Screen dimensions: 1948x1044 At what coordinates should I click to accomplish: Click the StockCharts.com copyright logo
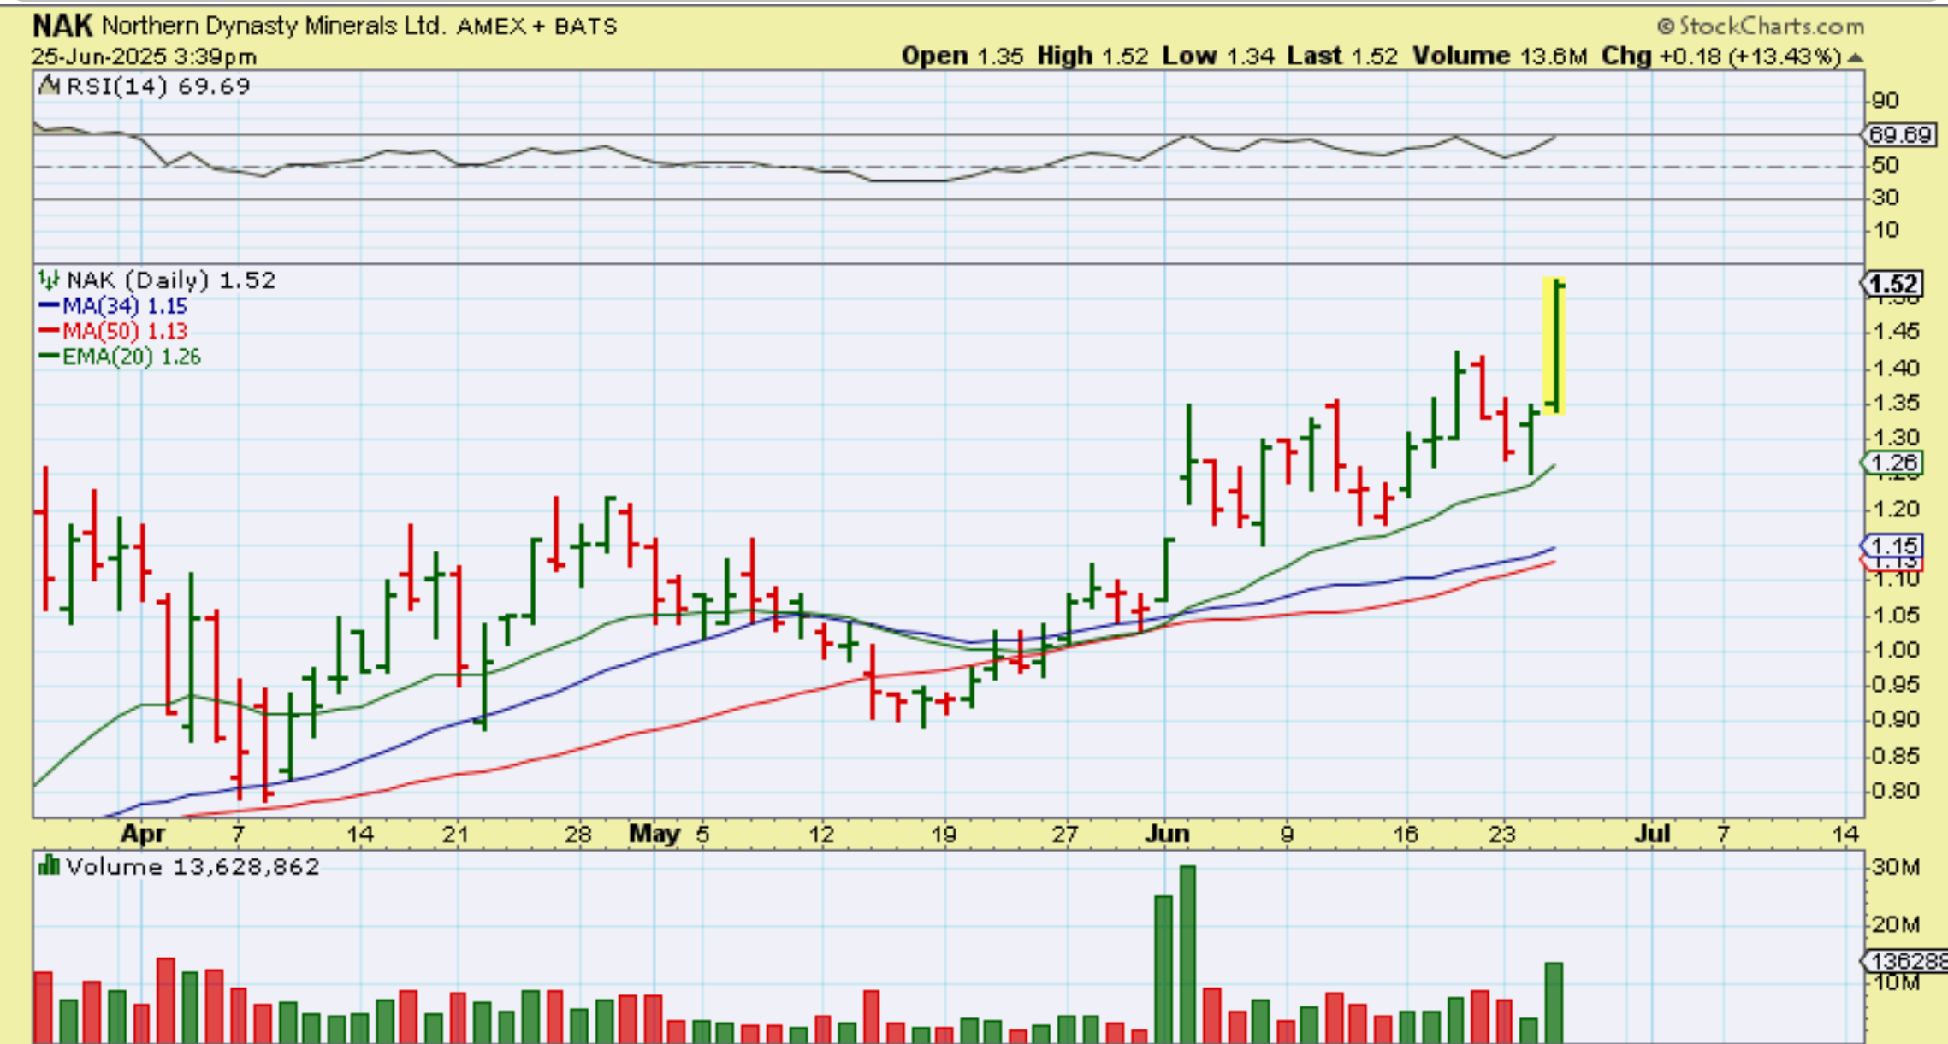point(1761,27)
